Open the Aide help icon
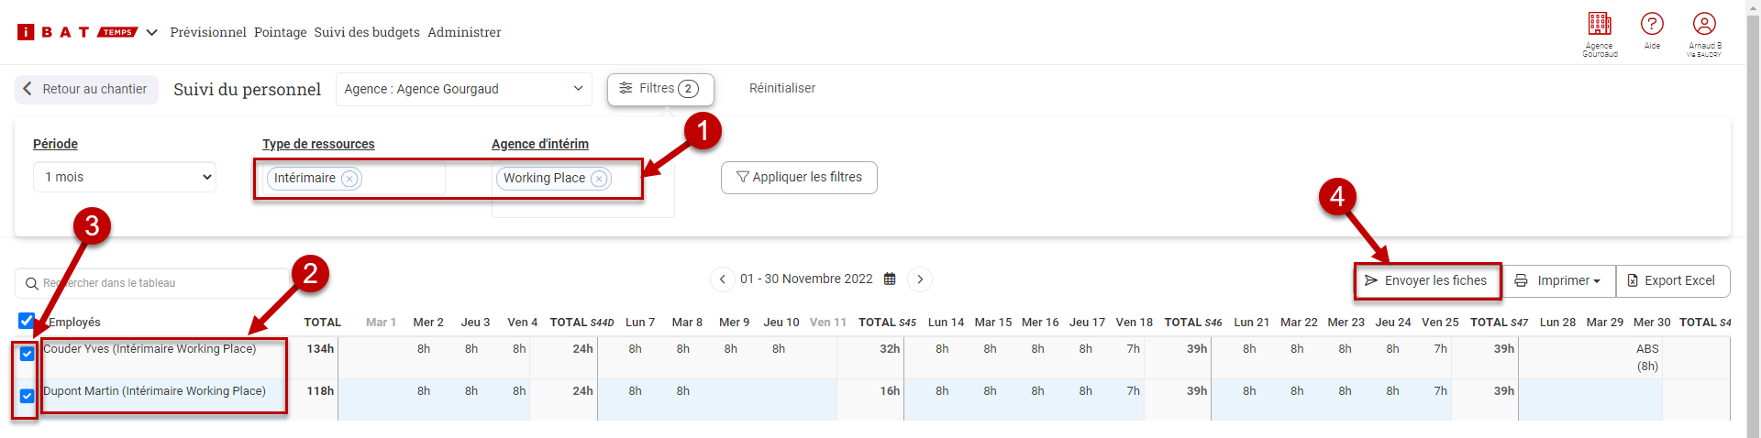 (1652, 25)
